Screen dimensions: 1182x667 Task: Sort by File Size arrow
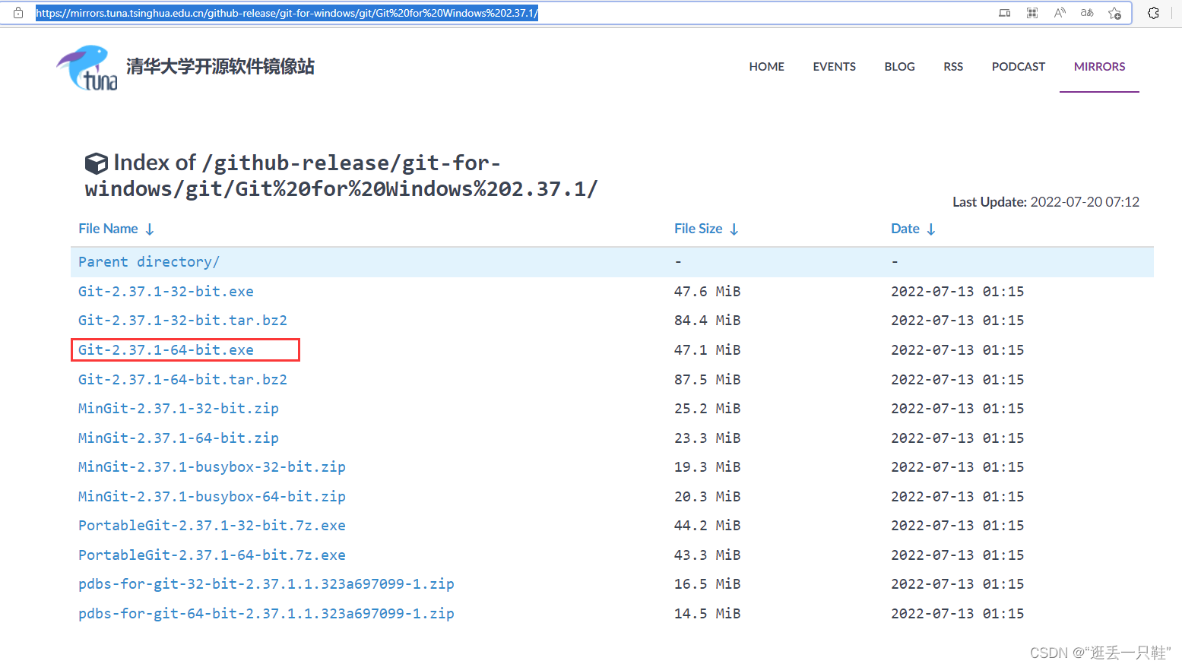734,229
